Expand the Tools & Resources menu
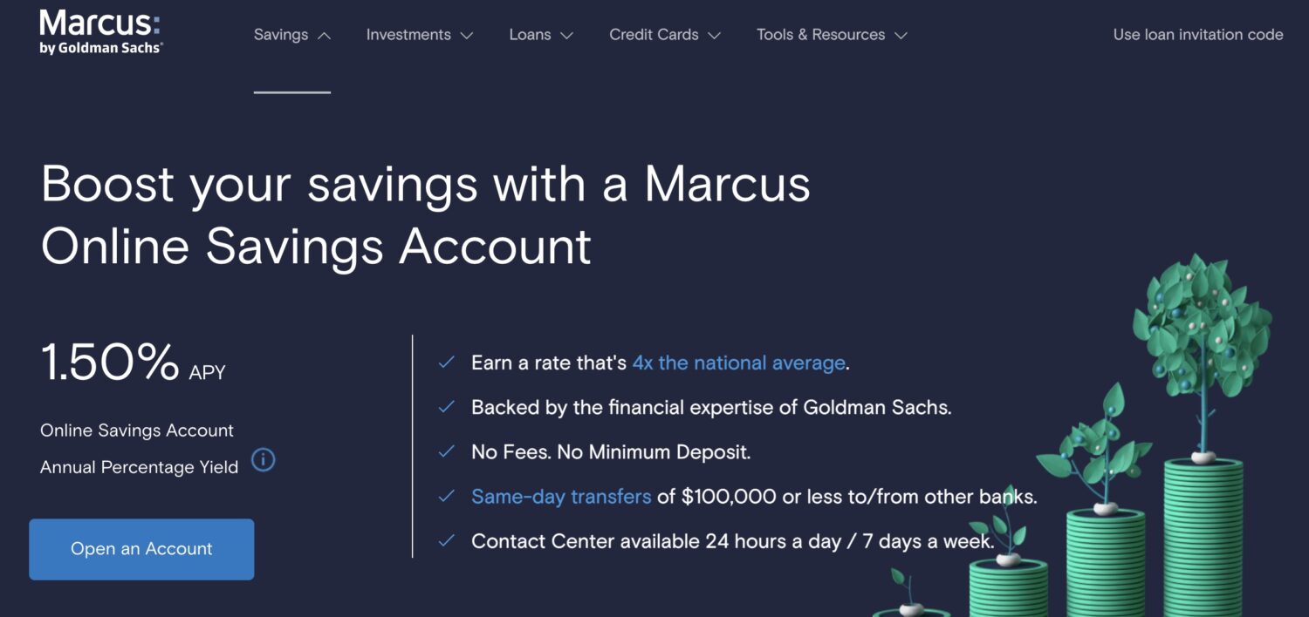 point(900,36)
